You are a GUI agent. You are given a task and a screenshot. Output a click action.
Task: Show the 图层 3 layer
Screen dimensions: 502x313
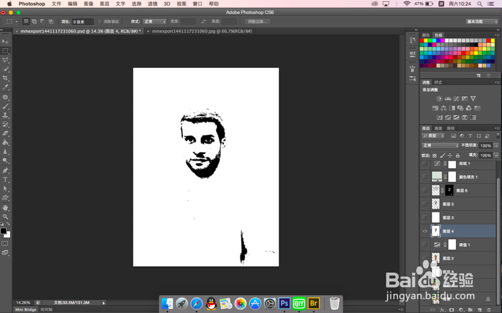(425, 217)
